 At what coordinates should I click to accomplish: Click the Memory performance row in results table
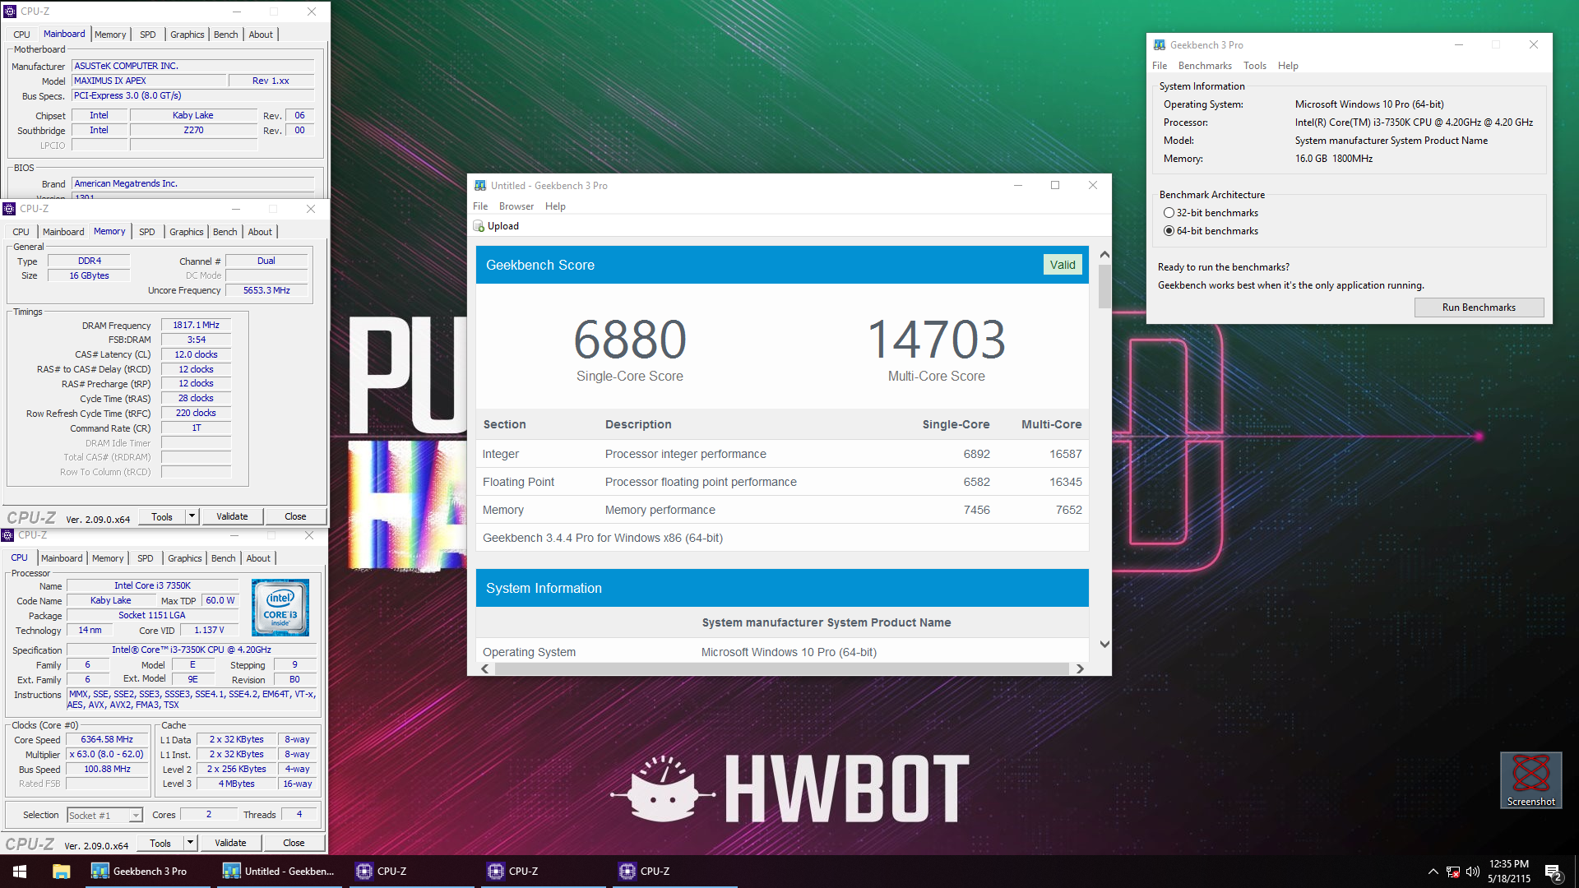(782, 510)
